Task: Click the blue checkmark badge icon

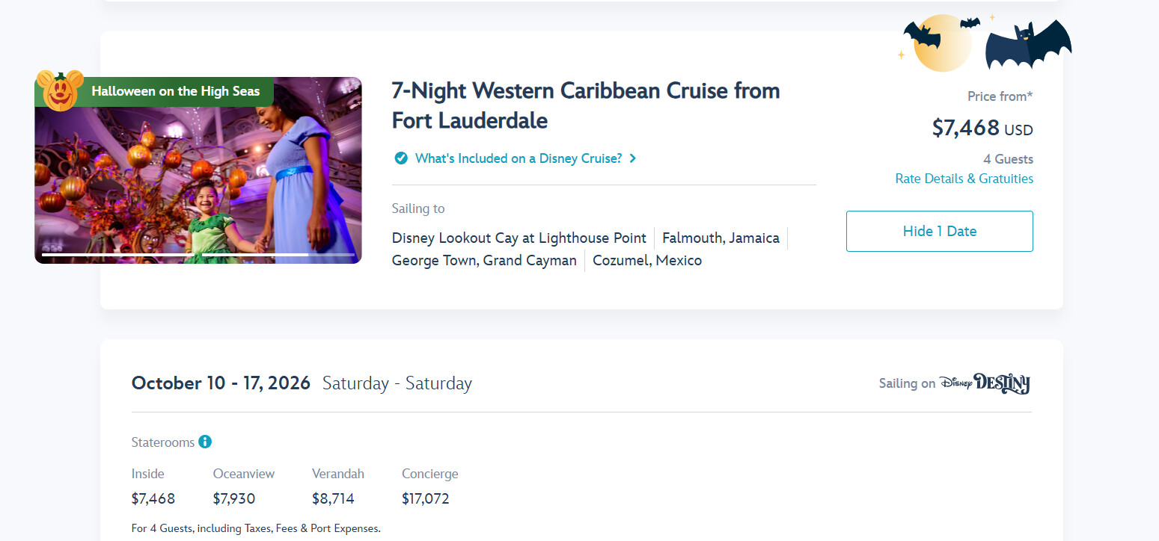Action: click(x=401, y=158)
